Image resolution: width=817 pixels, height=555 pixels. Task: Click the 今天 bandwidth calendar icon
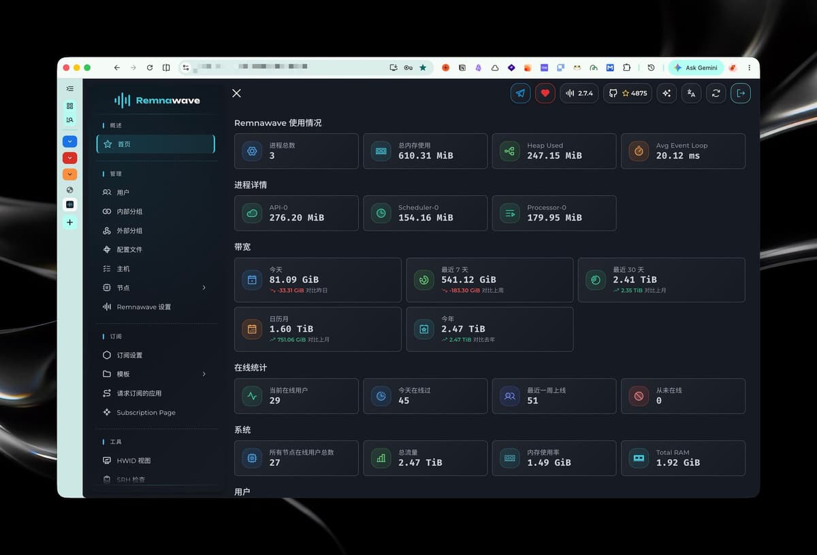pyautogui.click(x=252, y=280)
